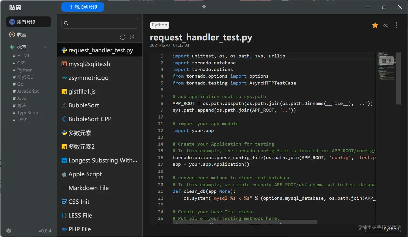Image resolution: width=408 pixels, height=237 pixels.
Task: Select BubbleSort CPP snippet
Action: pos(100,119)
